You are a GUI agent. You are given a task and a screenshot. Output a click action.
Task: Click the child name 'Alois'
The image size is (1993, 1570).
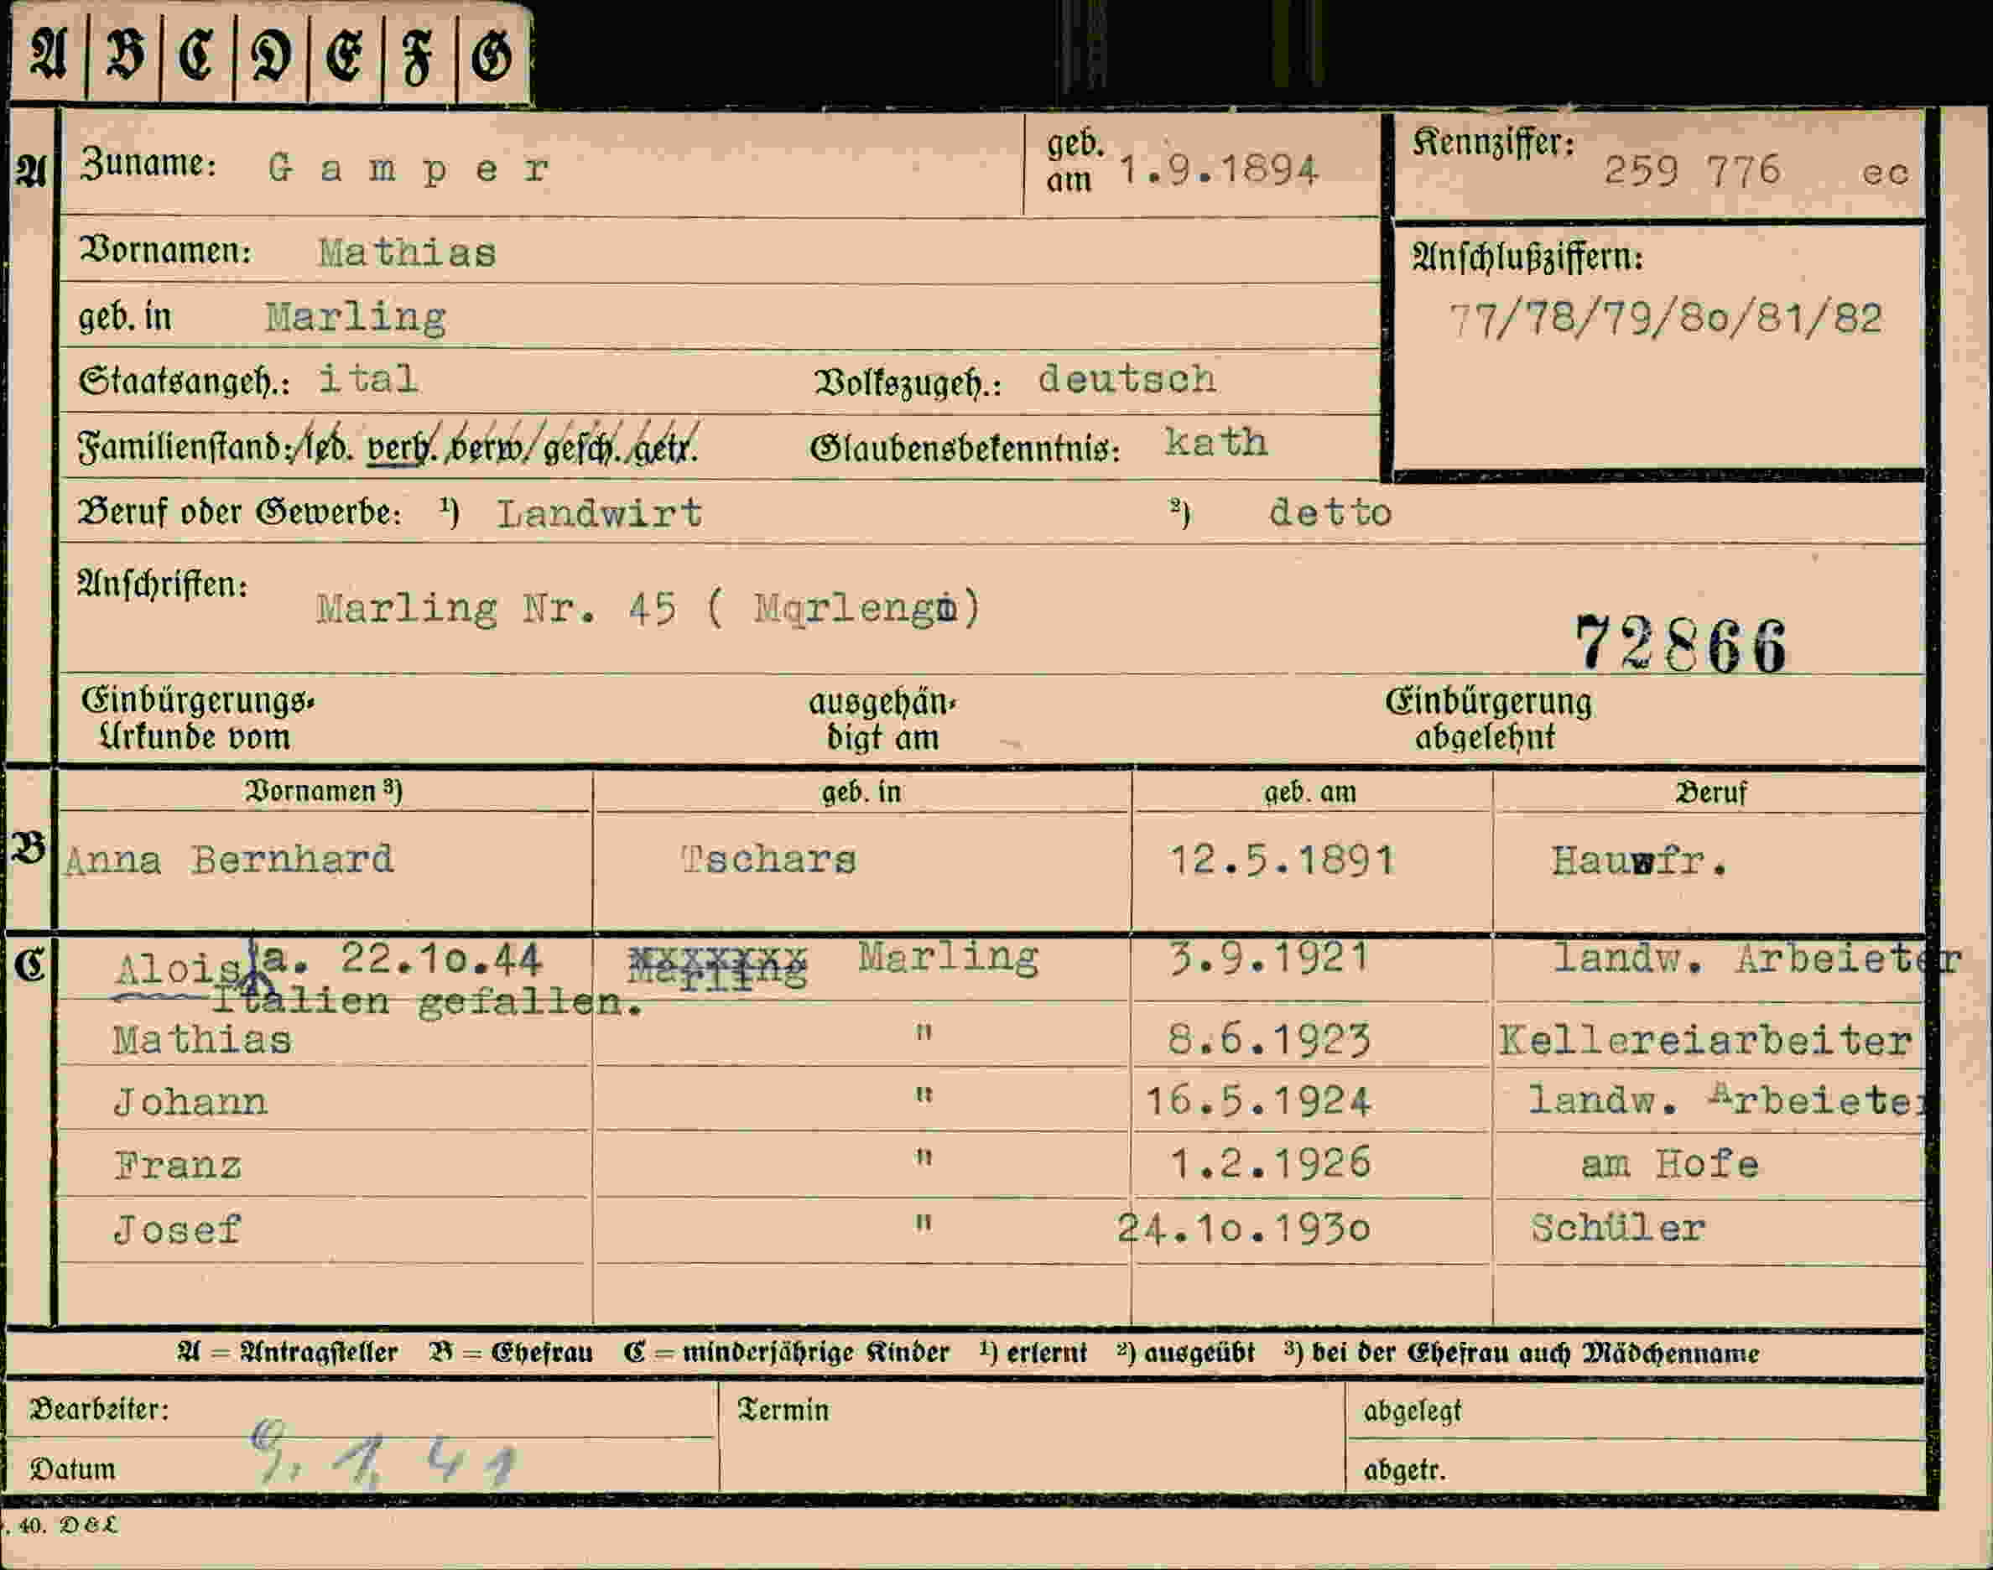[x=179, y=970]
